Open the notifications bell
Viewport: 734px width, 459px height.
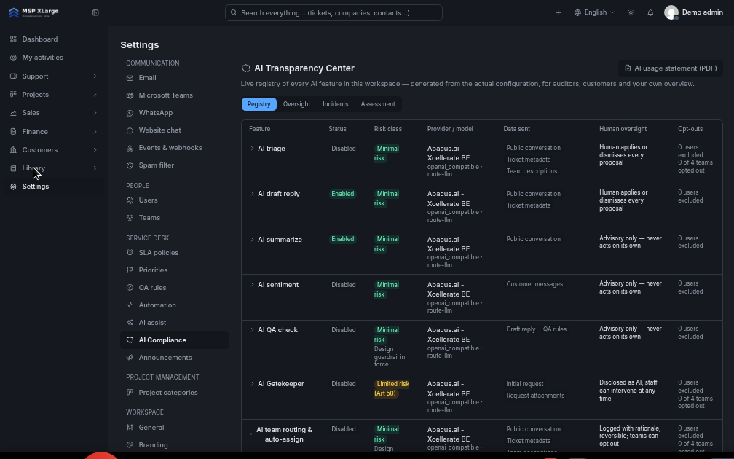tap(650, 12)
